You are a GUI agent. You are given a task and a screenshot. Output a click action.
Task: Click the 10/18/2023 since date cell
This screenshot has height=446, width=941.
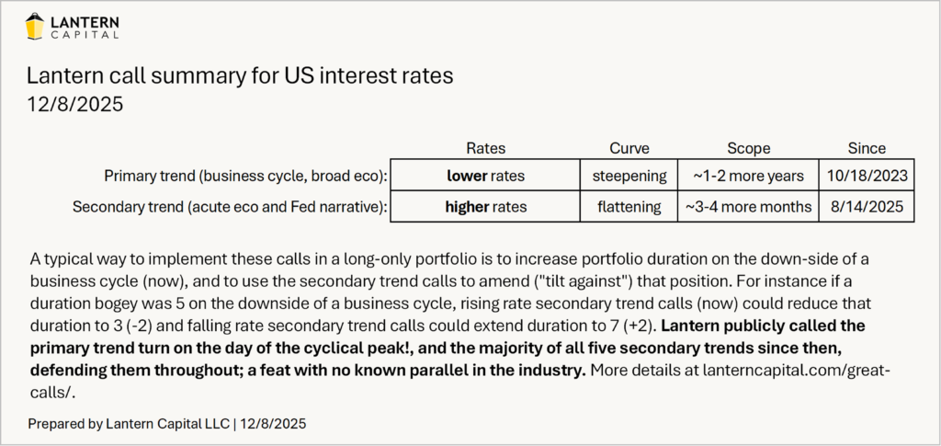pos(867,174)
